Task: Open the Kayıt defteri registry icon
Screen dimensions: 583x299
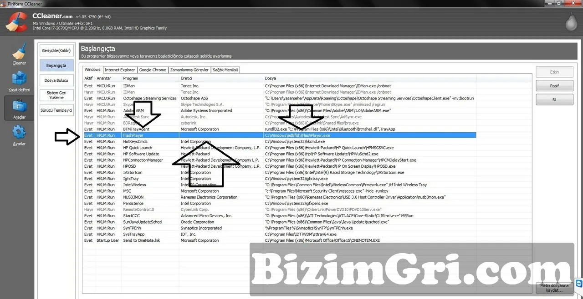Action: pos(19,82)
